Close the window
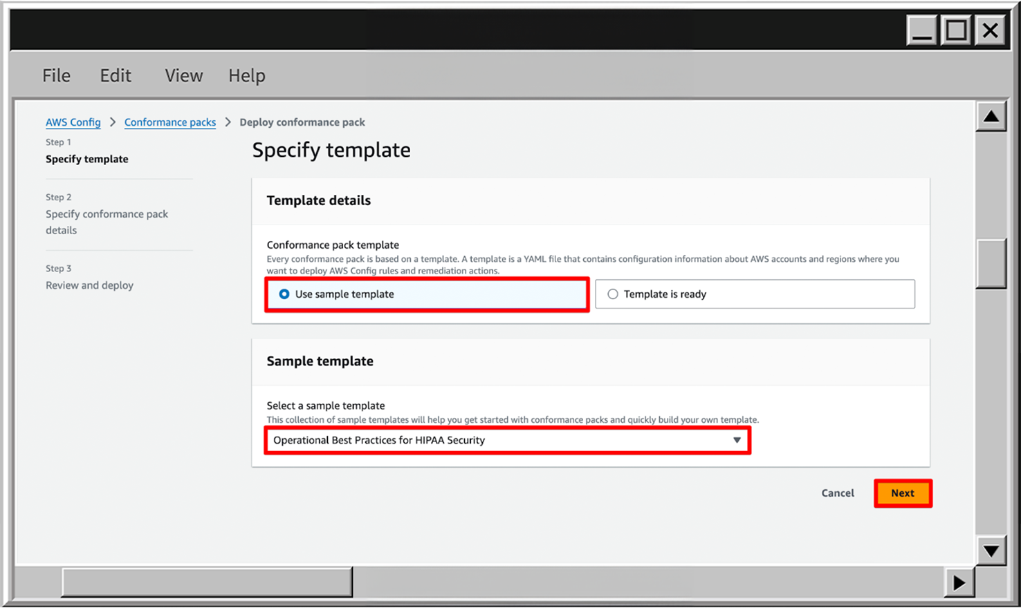 click(x=991, y=30)
